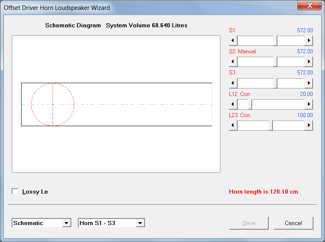Click the S3 slider right arrow

[x=308, y=83]
